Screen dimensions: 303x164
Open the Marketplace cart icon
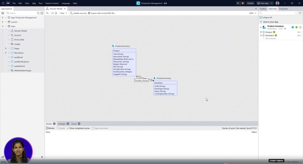pos(42,157)
